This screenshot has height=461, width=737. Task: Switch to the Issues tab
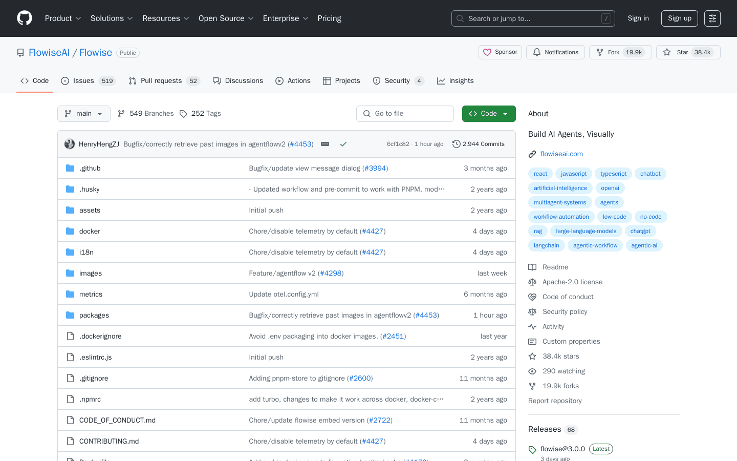(82, 80)
